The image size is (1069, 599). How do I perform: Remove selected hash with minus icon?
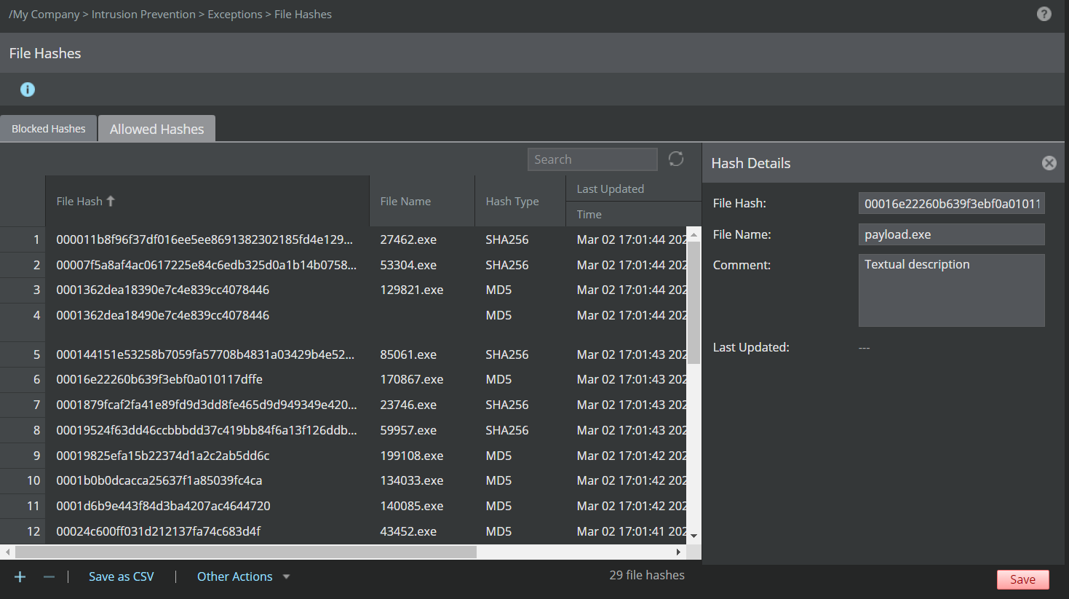click(x=49, y=576)
